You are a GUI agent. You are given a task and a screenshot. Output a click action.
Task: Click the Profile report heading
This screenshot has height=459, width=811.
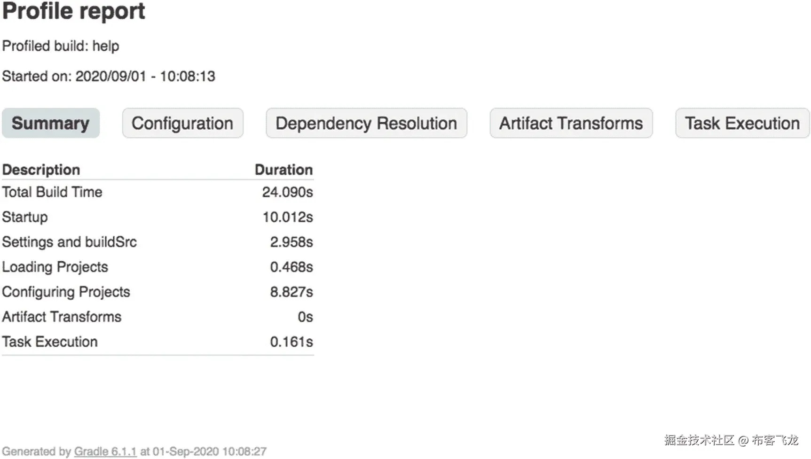[74, 11]
